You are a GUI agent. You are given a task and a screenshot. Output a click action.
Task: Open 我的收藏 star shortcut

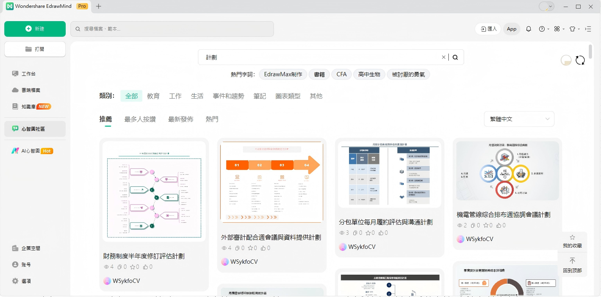coord(572,241)
